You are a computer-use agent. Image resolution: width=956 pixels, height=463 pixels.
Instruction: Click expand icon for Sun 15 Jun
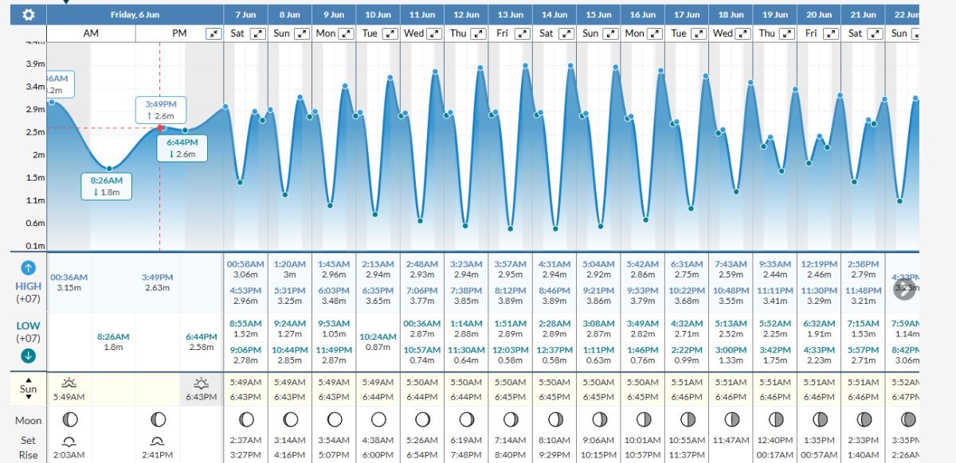(x=611, y=33)
